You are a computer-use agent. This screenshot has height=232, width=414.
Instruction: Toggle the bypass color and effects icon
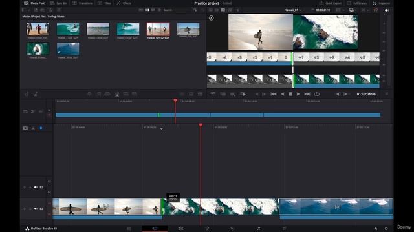pos(375,10)
